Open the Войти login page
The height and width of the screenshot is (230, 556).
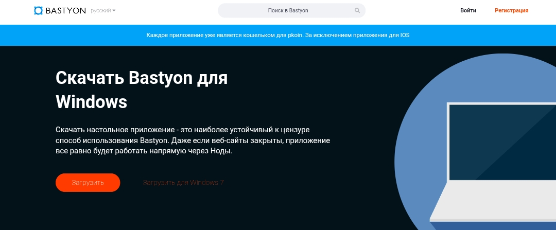click(x=468, y=10)
